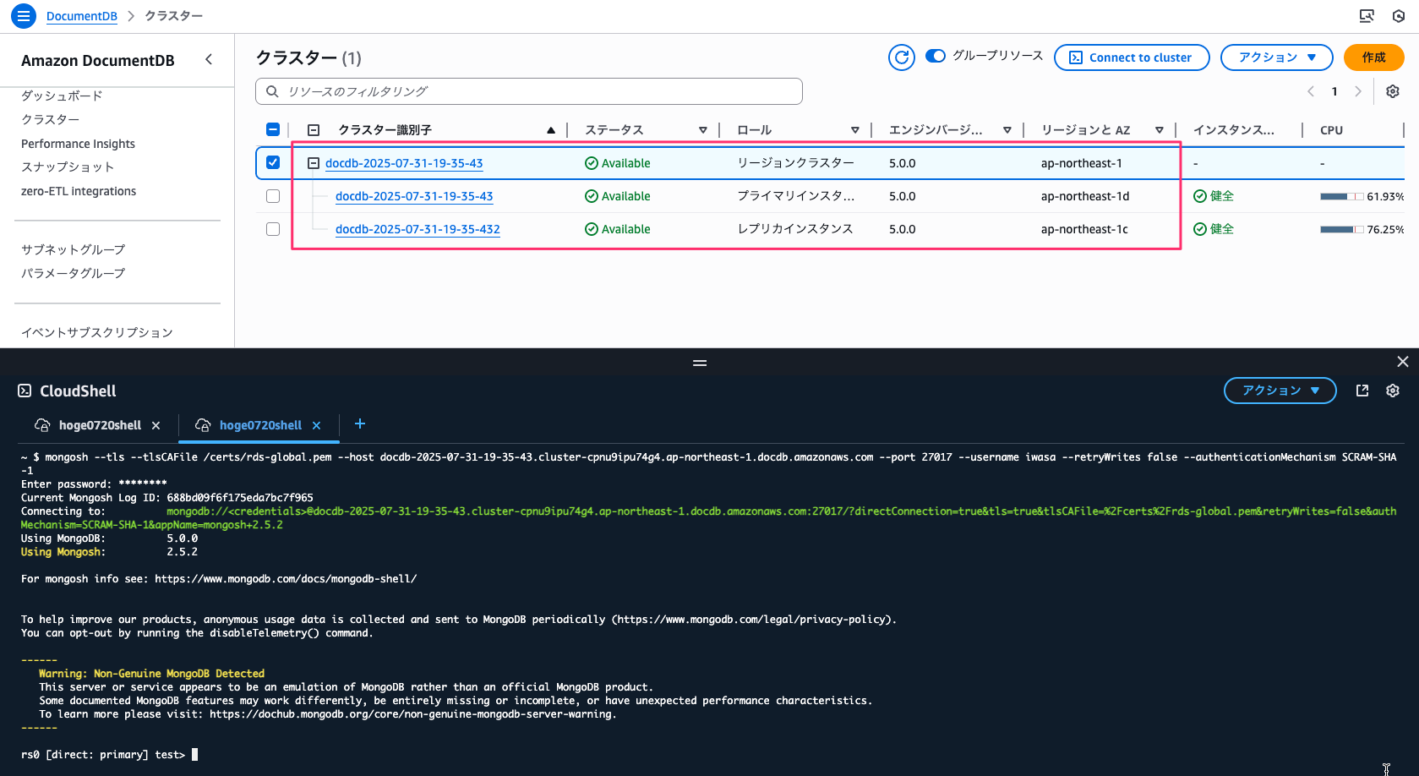Image resolution: width=1419 pixels, height=776 pixels.
Task: Open the ロール column sort dropdown
Action: [855, 130]
